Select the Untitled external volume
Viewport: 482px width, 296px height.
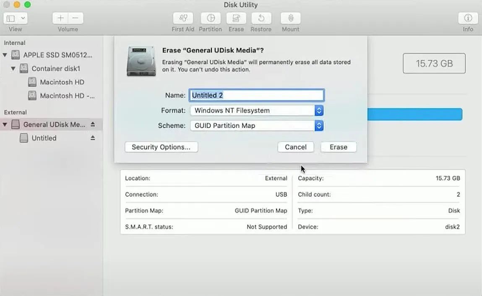[44, 138]
